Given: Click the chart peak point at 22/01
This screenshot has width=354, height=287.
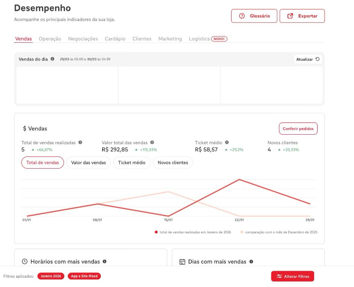Looking at the screenshot, I should [x=239, y=180].
